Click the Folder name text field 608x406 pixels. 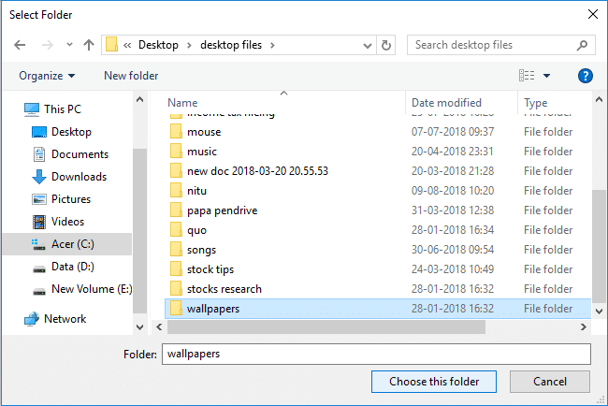coord(376,354)
